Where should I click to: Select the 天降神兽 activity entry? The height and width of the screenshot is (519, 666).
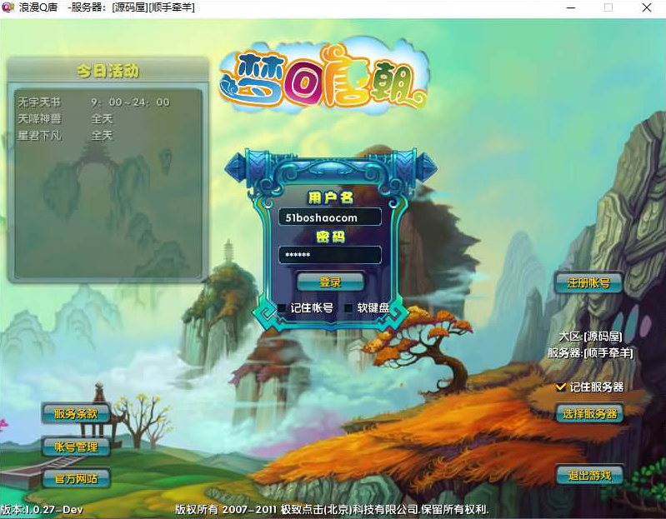(x=39, y=119)
